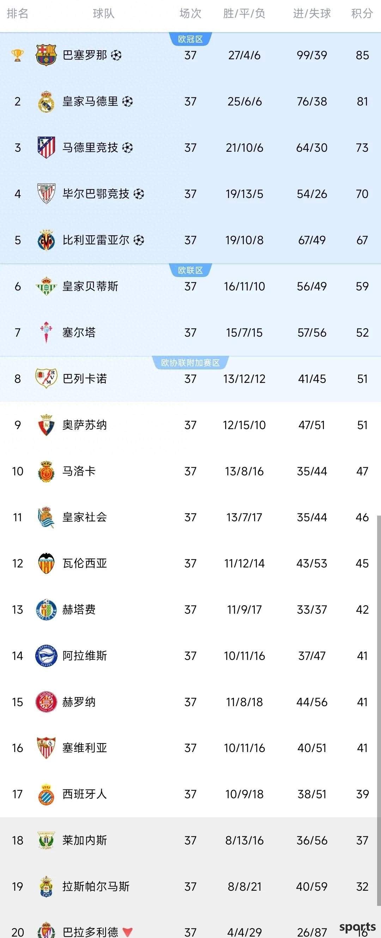Open the 皇家社会 team name

84,517
